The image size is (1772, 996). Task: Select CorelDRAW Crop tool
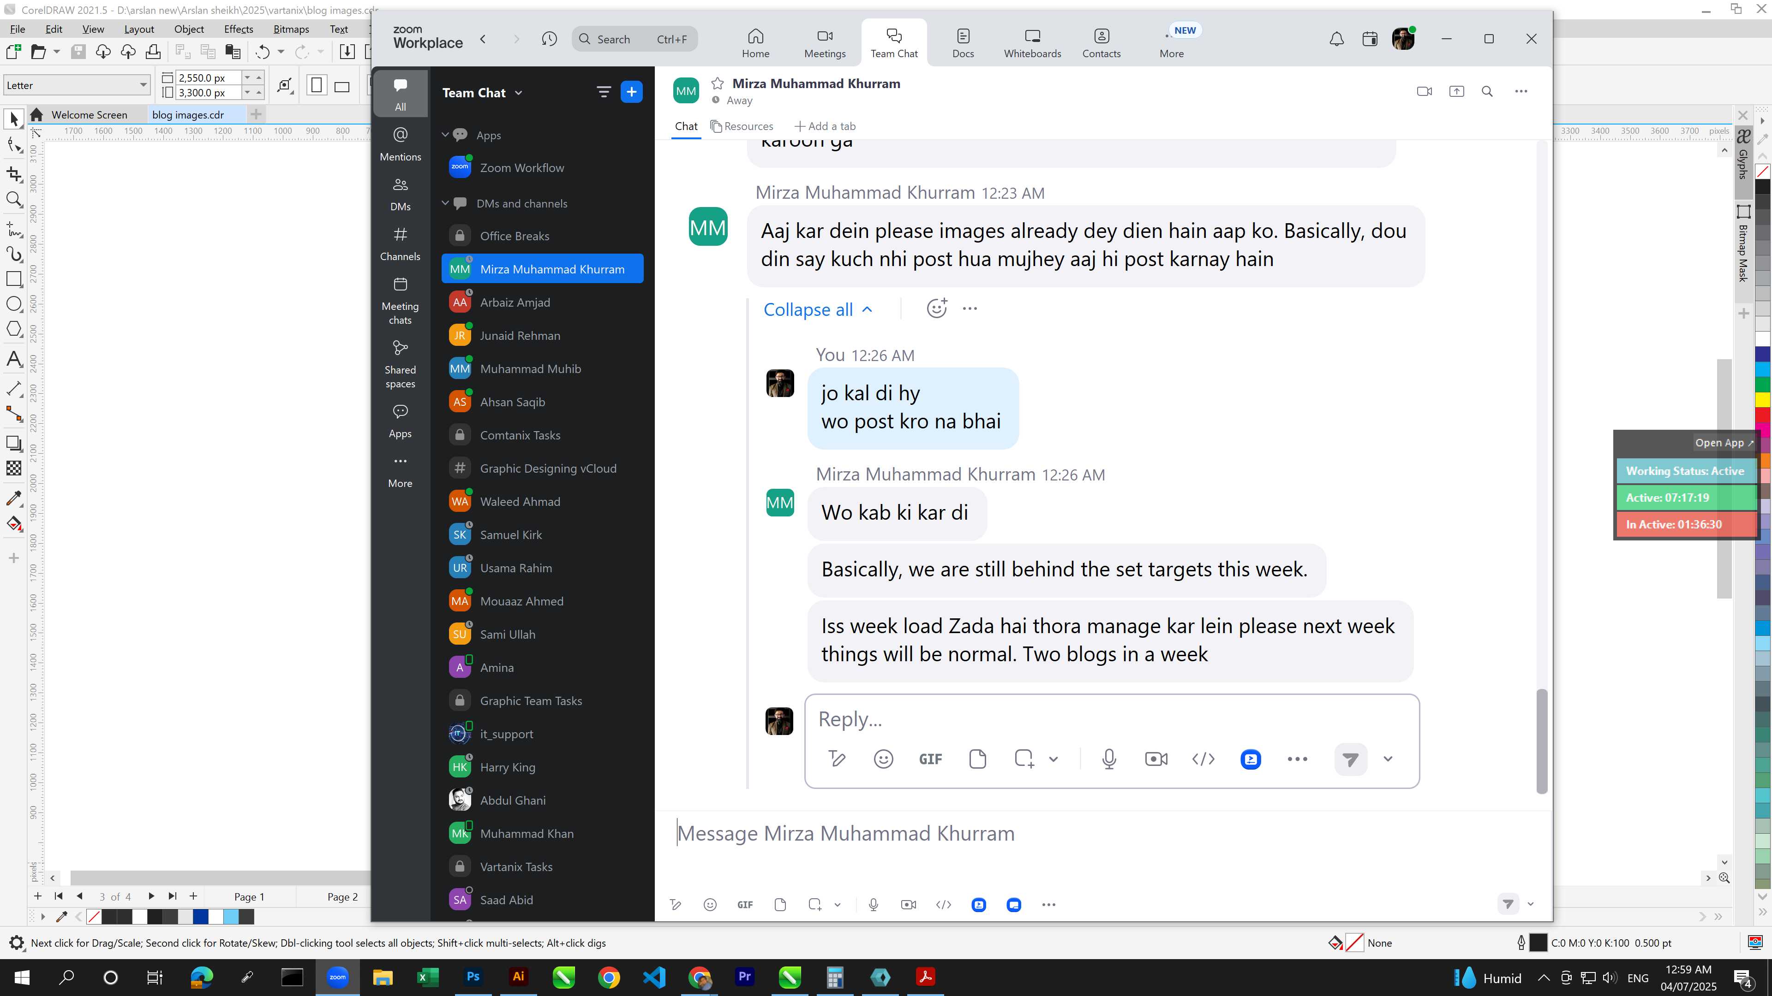point(14,174)
